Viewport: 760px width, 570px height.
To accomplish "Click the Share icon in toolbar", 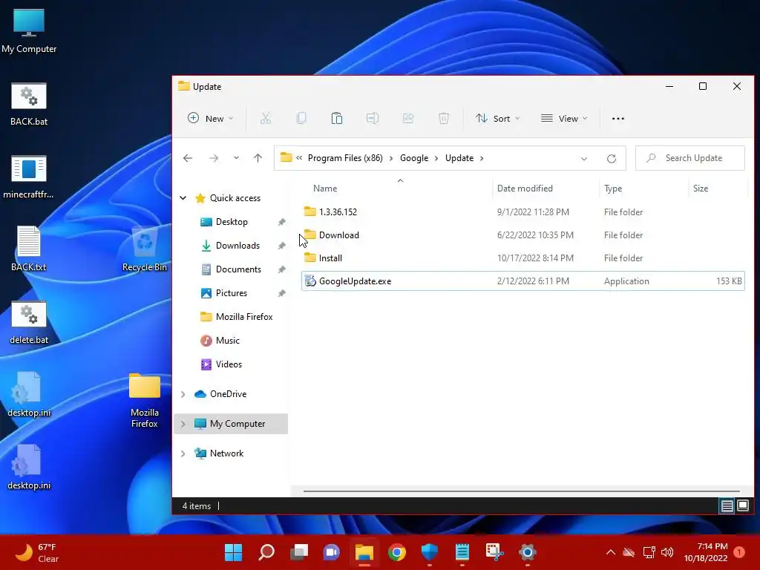I will [408, 118].
